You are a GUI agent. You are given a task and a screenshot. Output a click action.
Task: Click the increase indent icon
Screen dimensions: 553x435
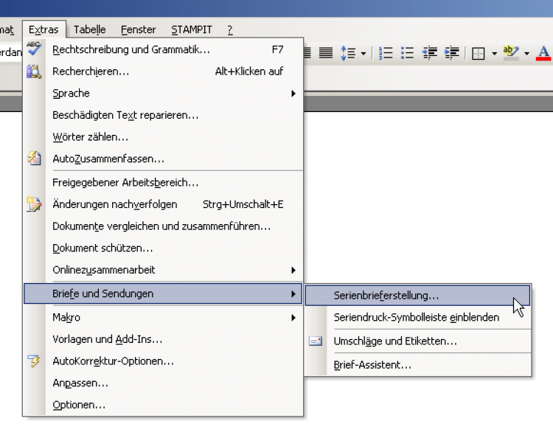click(451, 53)
